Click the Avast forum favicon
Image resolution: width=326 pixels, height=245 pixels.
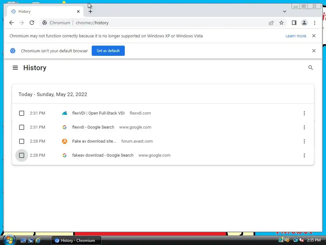65,141
